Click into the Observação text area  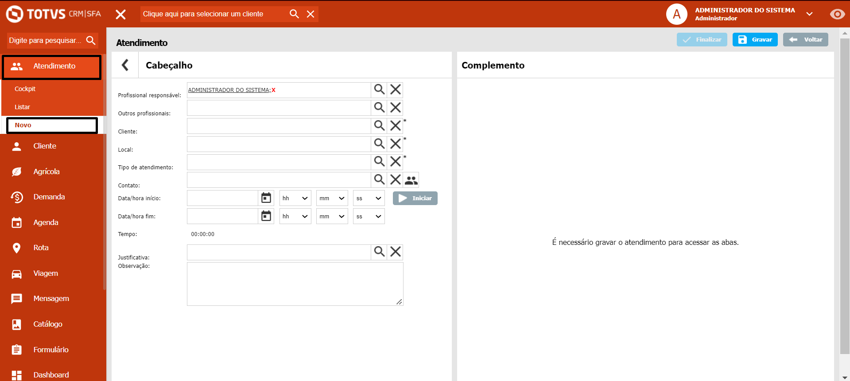295,284
